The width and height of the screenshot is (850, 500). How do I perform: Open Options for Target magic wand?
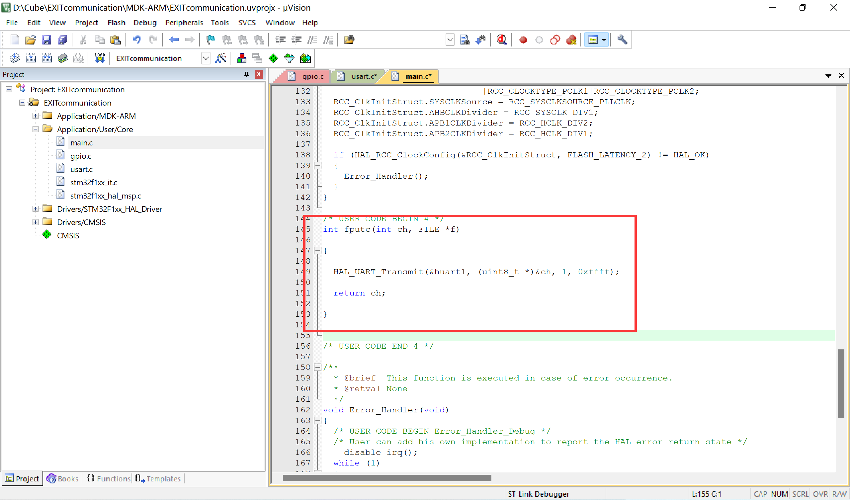220,58
